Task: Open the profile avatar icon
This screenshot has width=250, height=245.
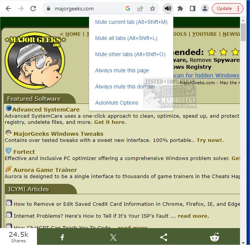Action: (205, 8)
